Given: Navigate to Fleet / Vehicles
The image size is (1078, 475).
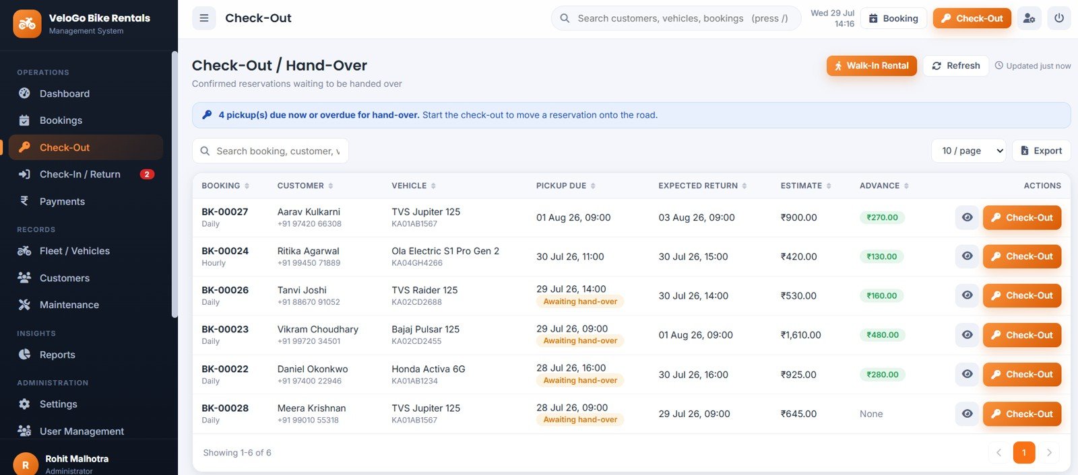Looking at the screenshot, I should [x=86, y=251].
